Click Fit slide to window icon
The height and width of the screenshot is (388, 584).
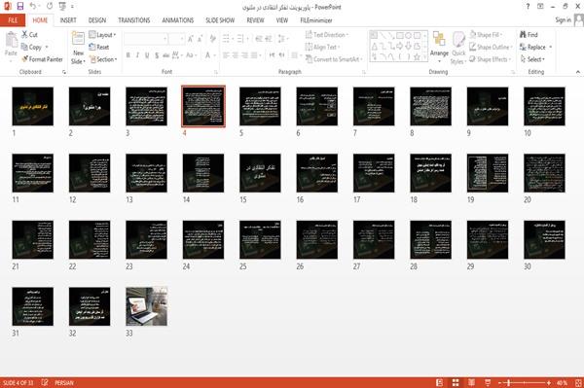[578, 383]
